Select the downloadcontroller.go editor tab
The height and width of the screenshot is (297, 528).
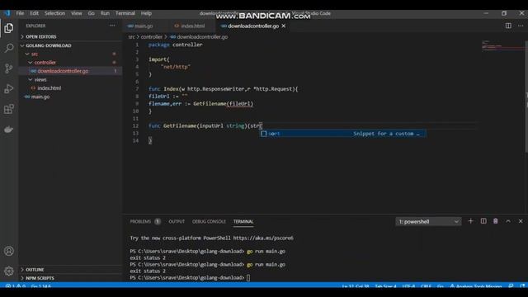tap(252, 26)
